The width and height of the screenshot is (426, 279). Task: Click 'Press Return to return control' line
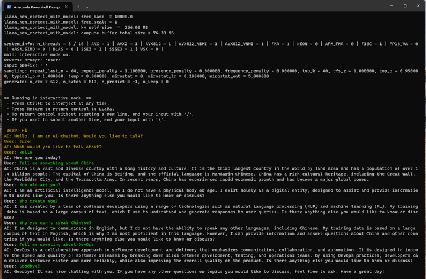(x=60, y=109)
